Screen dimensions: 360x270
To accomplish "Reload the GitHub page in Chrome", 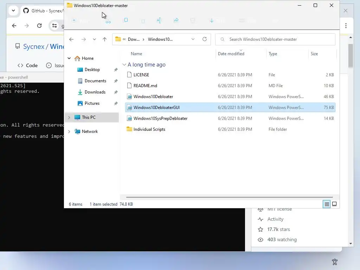I will click(39, 25).
